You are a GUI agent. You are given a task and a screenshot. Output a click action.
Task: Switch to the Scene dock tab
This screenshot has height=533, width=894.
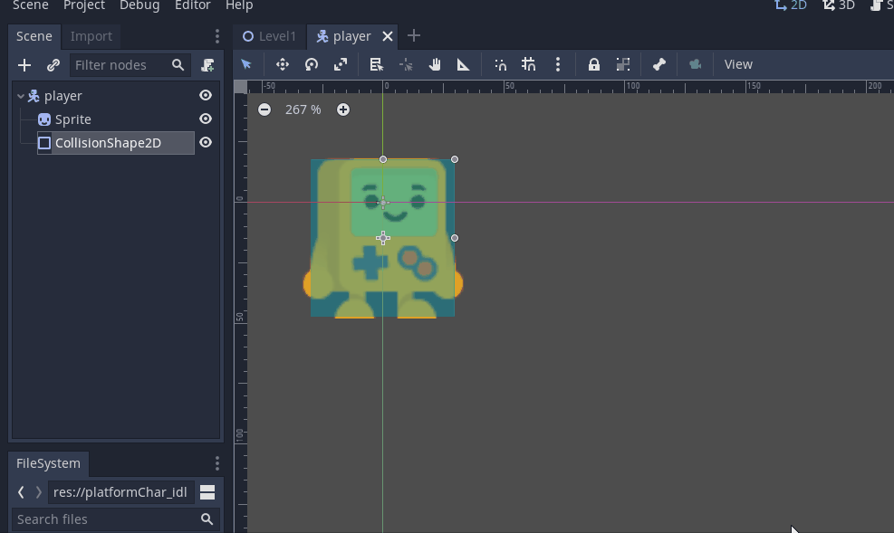click(34, 36)
